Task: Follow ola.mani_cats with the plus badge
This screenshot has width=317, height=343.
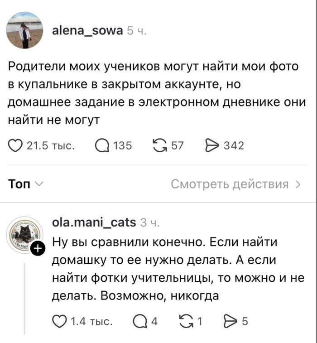Action: pyautogui.click(x=38, y=249)
